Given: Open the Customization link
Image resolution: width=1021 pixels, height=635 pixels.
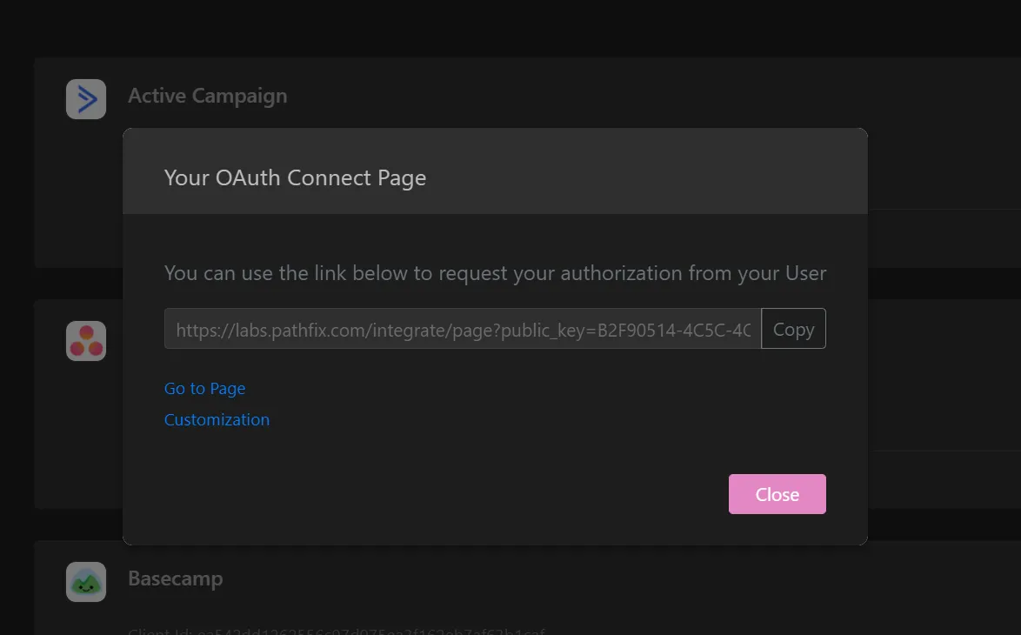Looking at the screenshot, I should 217,419.
